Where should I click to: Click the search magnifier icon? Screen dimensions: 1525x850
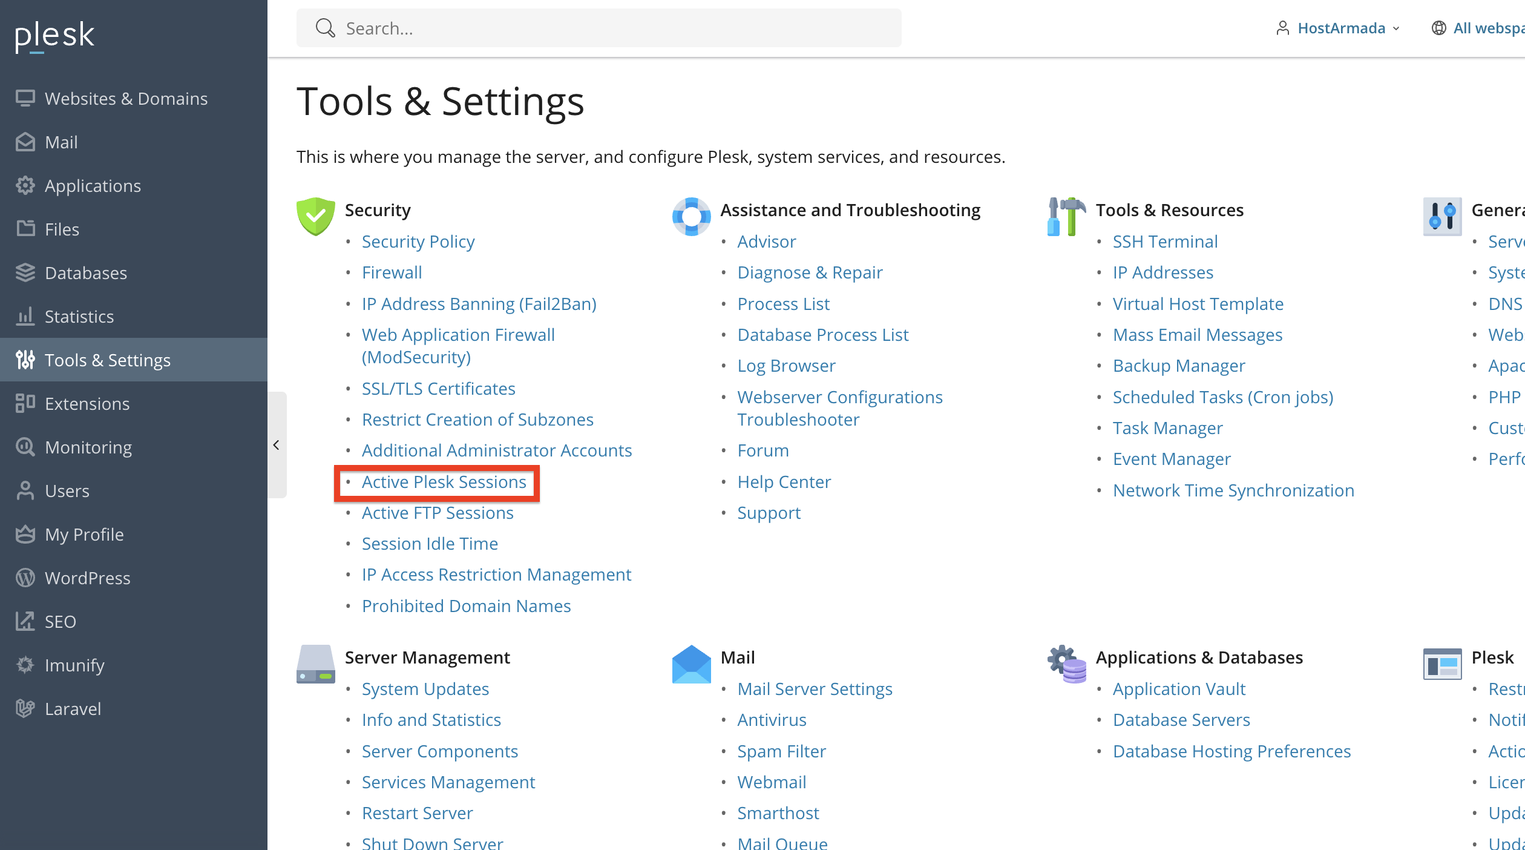point(325,28)
